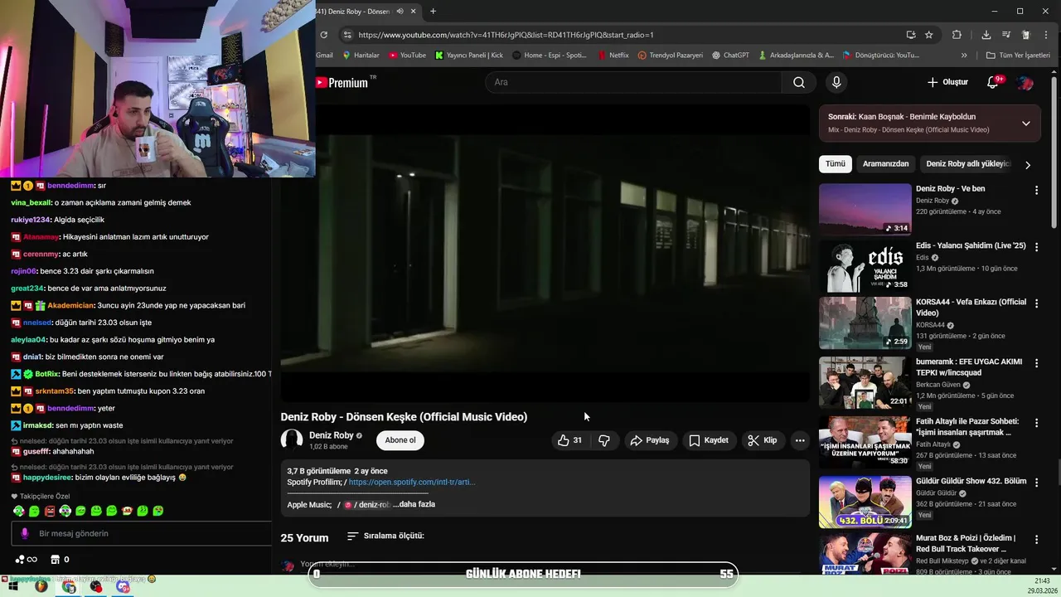
Task: Open Chrome extensions puzzle icon
Action: coord(957,35)
